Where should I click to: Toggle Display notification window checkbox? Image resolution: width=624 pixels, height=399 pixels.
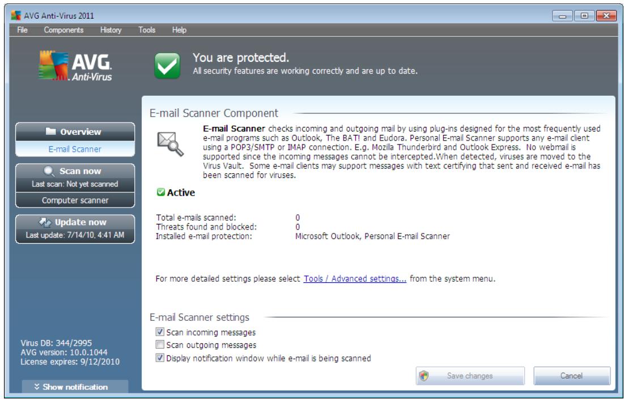click(160, 358)
